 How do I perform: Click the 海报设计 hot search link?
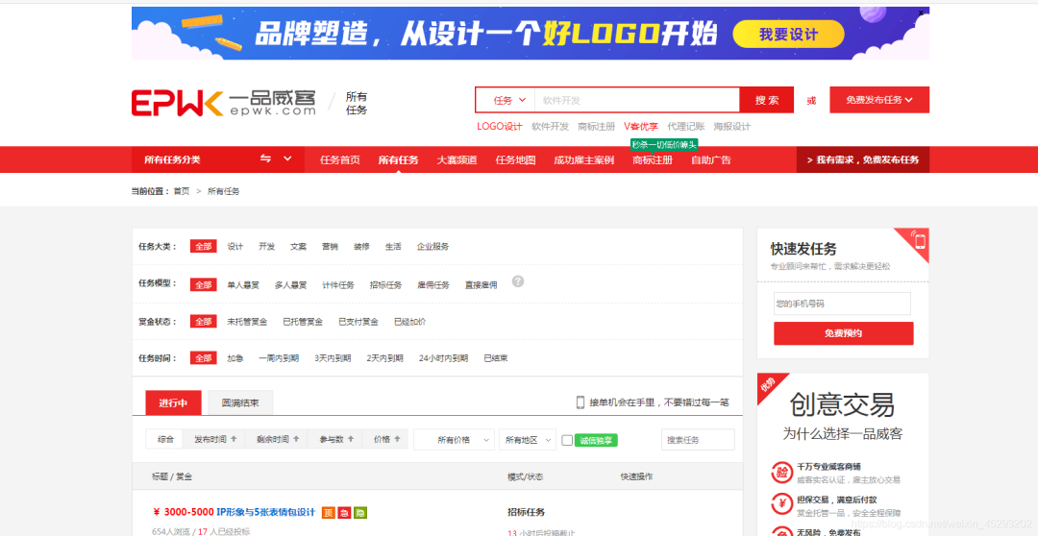[x=732, y=127]
